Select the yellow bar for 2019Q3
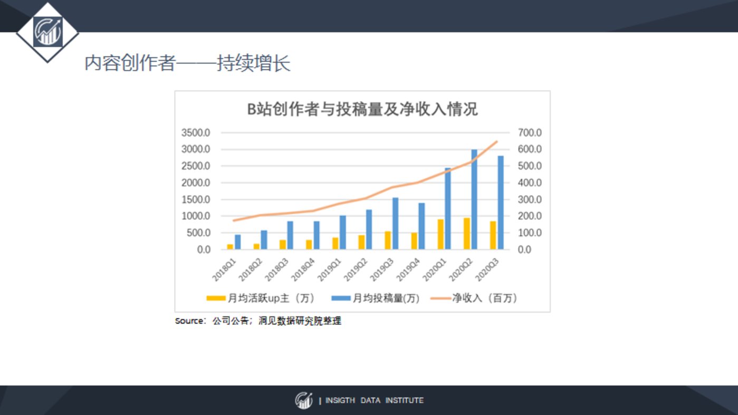The image size is (738, 415). (x=388, y=240)
